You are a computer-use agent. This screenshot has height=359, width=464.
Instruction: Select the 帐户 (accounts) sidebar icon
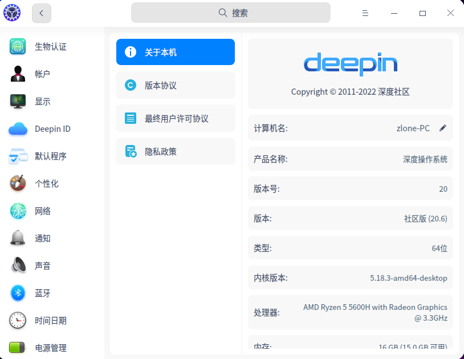tap(18, 74)
